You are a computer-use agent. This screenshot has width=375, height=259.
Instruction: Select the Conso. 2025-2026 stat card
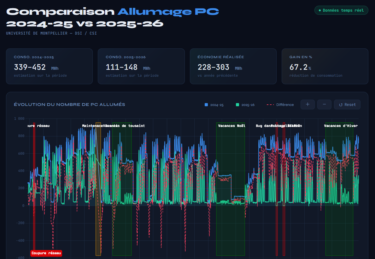tap(141, 66)
